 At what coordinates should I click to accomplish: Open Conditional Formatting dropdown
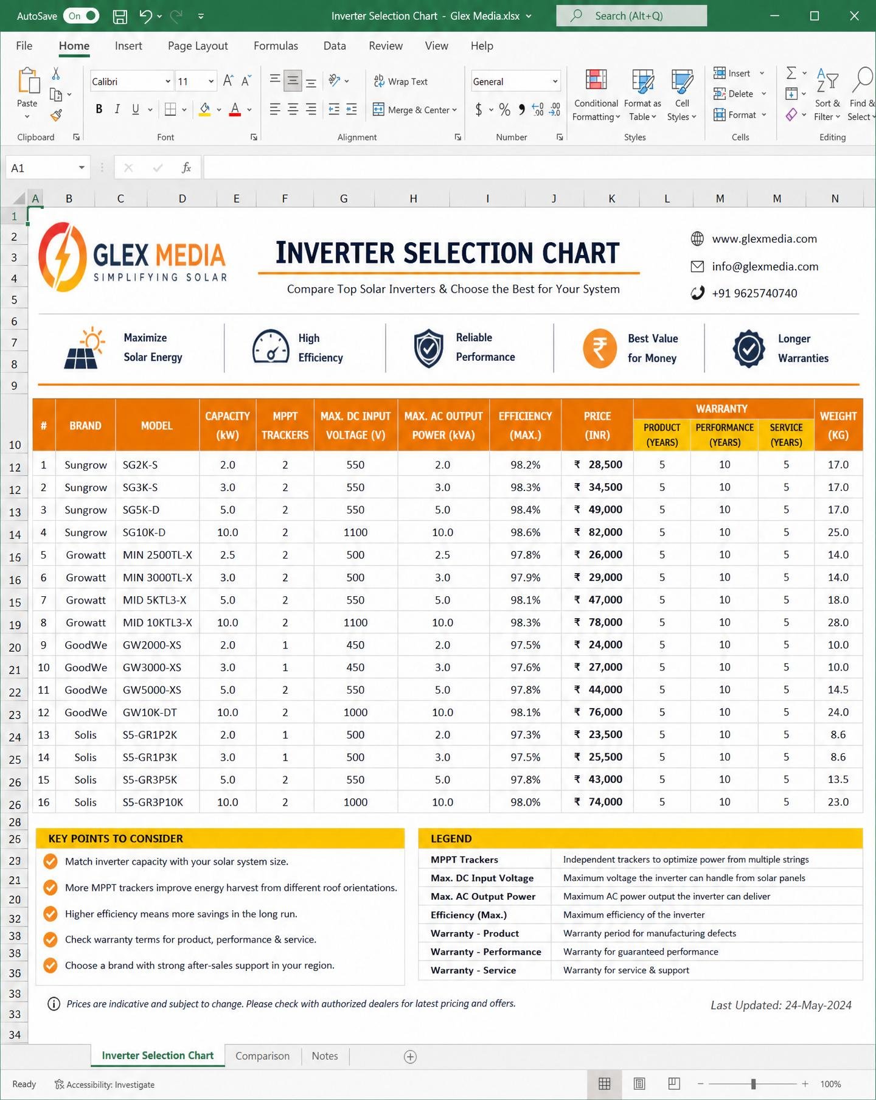[596, 96]
